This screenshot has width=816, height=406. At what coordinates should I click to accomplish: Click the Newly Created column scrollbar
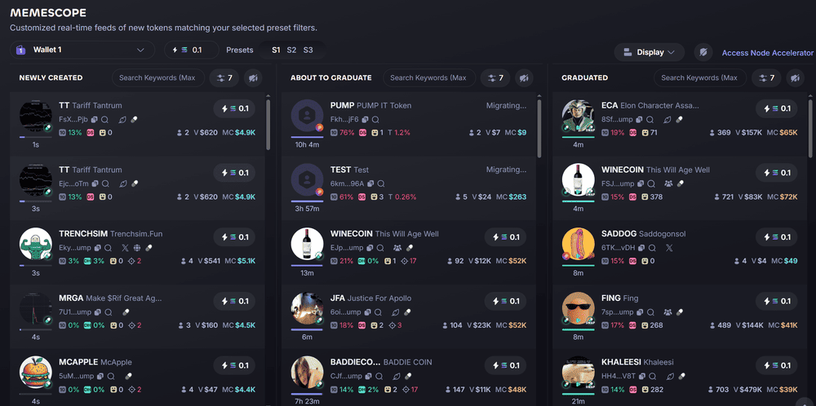(x=268, y=125)
